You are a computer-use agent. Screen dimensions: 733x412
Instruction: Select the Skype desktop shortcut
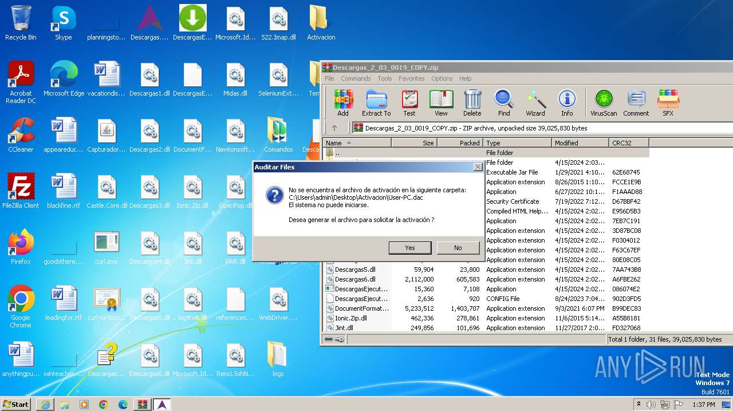pos(63,23)
